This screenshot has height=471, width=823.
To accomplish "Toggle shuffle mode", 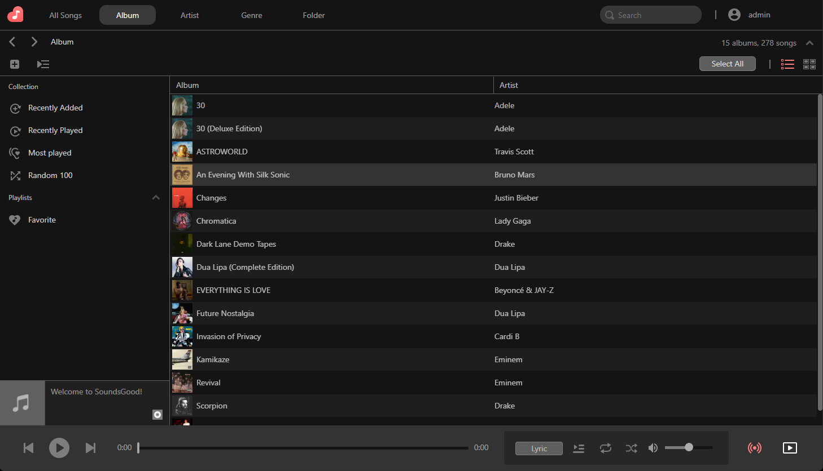I will pos(632,448).
